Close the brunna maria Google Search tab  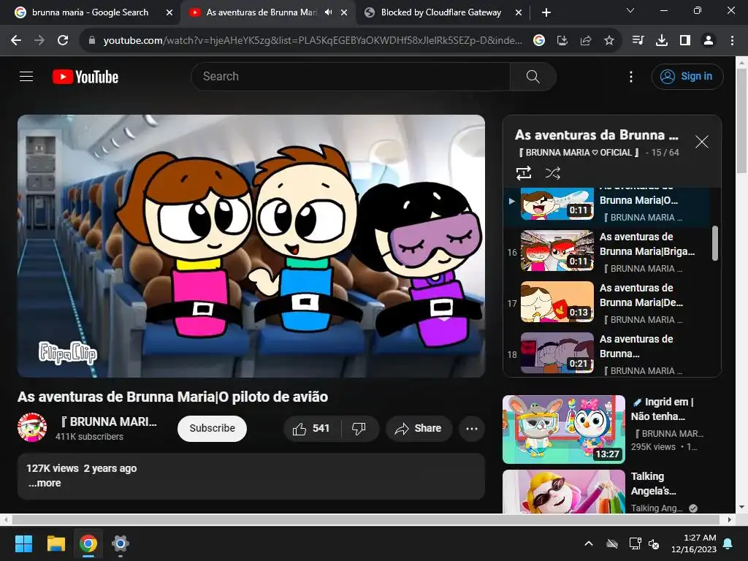tap(169, 12)
